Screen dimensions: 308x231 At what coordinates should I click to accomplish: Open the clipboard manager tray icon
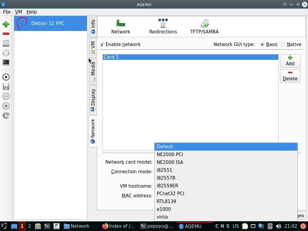245,226
